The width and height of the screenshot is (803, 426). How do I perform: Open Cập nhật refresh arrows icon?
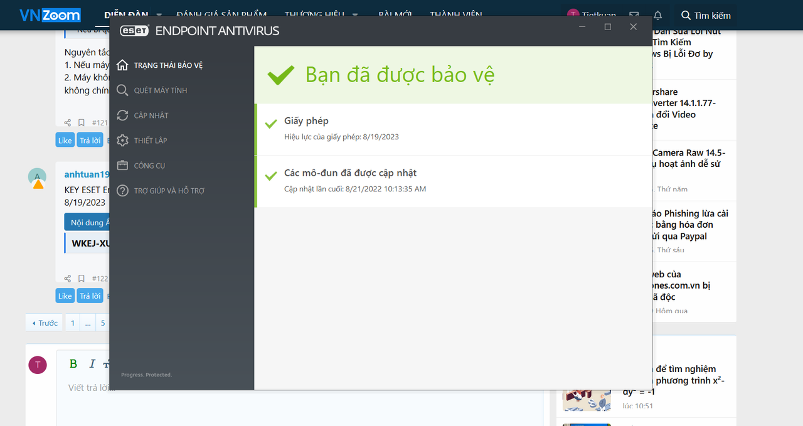pyautogui.click(x=122, y=115)
